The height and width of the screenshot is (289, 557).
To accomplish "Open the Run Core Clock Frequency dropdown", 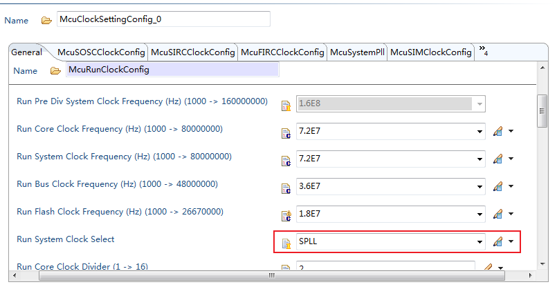I will point(480,132).
